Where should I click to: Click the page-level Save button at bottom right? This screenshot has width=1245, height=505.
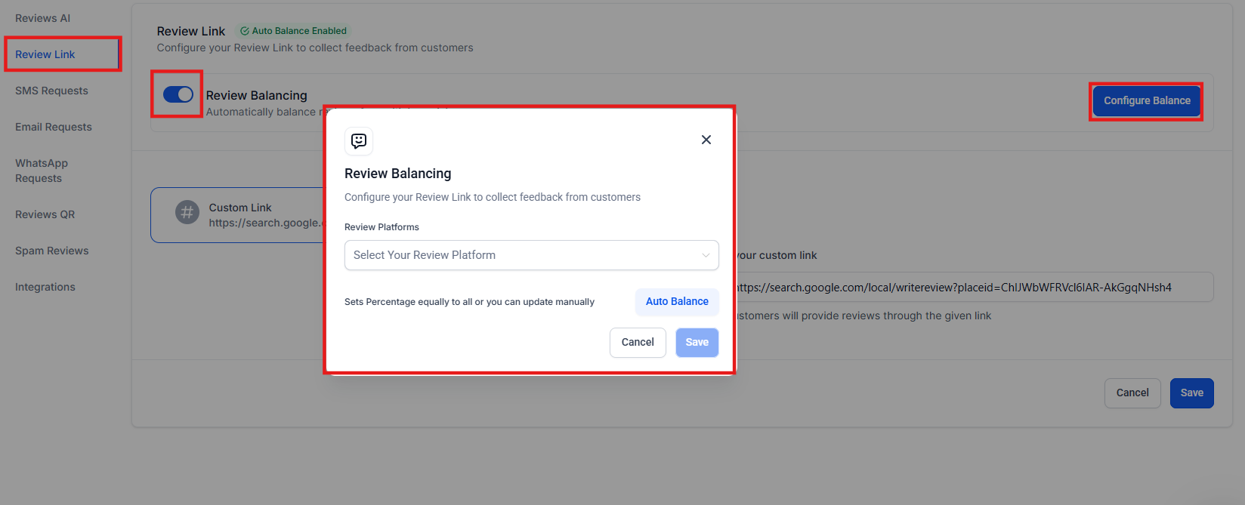[x=1191, y=393]
